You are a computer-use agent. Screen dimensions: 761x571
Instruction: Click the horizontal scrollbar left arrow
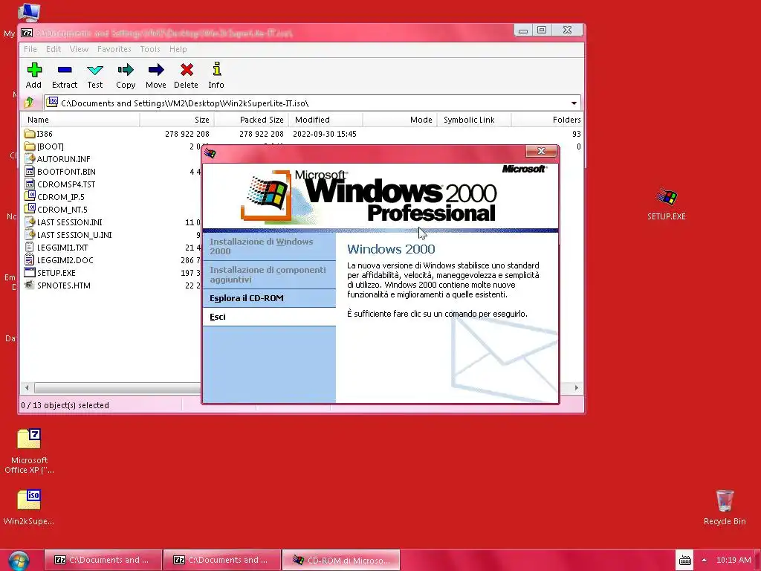[x=27, y=387]
